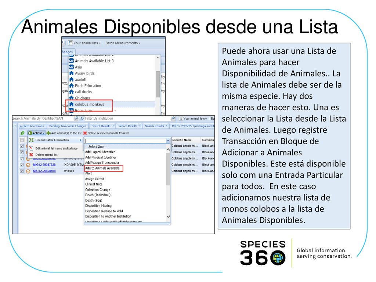This screenshot has width=376, height=282.
Task: Click scroll down arrow in transaction options list
Action: click(168, 217)
